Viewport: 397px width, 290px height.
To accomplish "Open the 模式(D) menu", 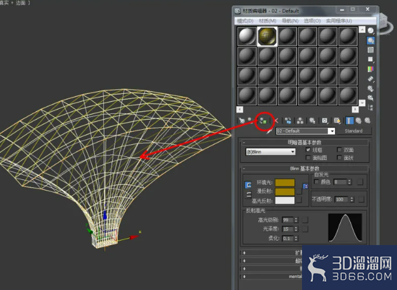I will click(245, 21).
